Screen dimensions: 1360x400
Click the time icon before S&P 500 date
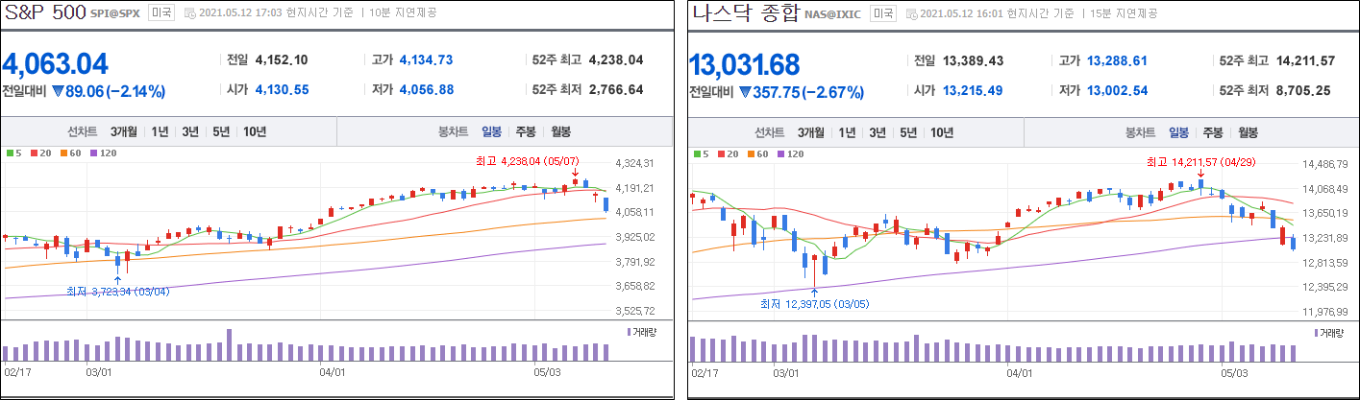(x=189, y=14)
